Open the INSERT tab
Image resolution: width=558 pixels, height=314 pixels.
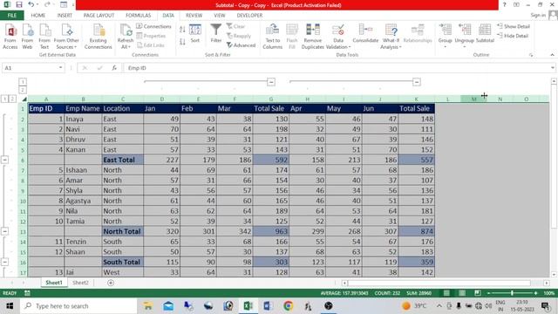[65, 16]
